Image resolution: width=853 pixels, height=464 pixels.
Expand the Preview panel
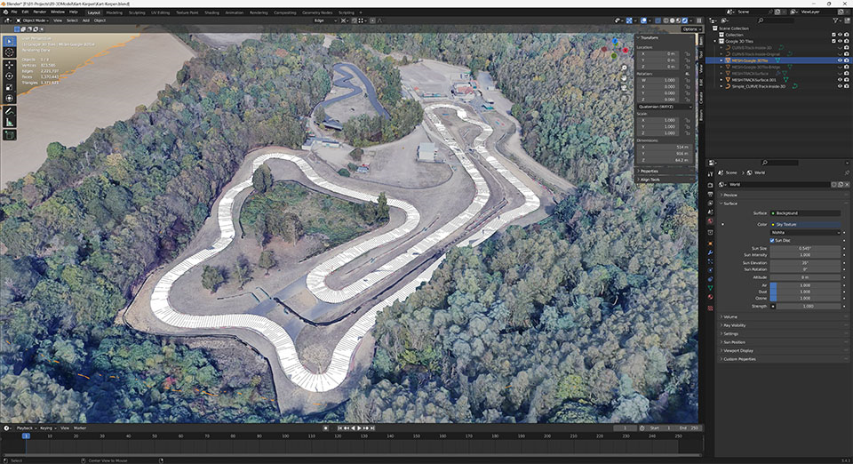(729, 195)
